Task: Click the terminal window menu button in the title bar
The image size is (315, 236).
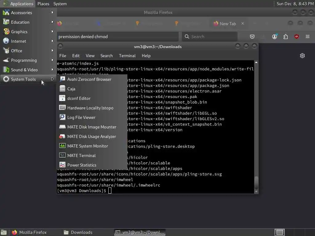Action: [x=60, y=46]
